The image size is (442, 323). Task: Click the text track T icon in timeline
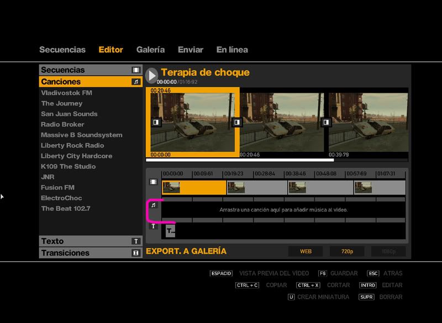(154, 226)
